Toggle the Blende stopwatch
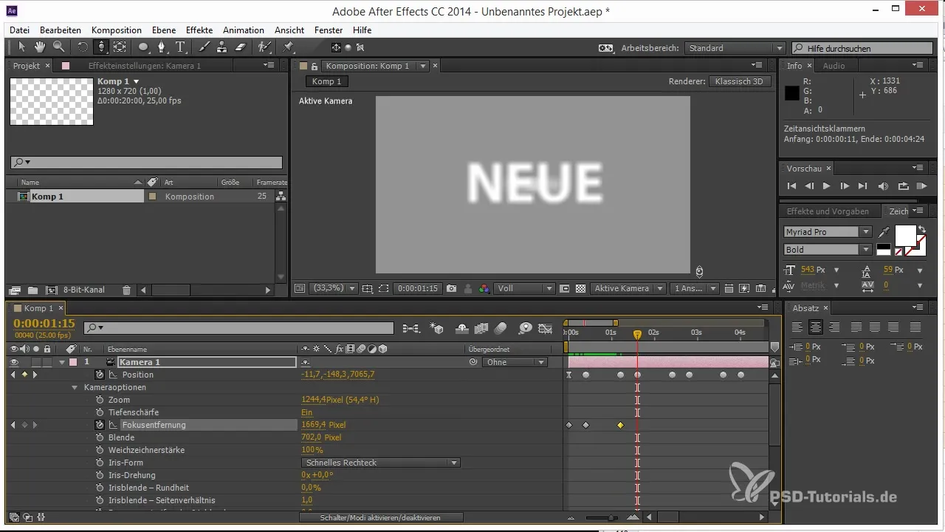The width and height of the screenshot is (945, 532). [x=100, y=437]
